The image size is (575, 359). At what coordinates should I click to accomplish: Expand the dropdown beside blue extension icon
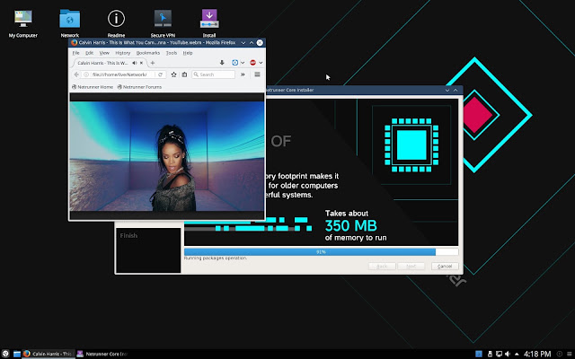243,63
